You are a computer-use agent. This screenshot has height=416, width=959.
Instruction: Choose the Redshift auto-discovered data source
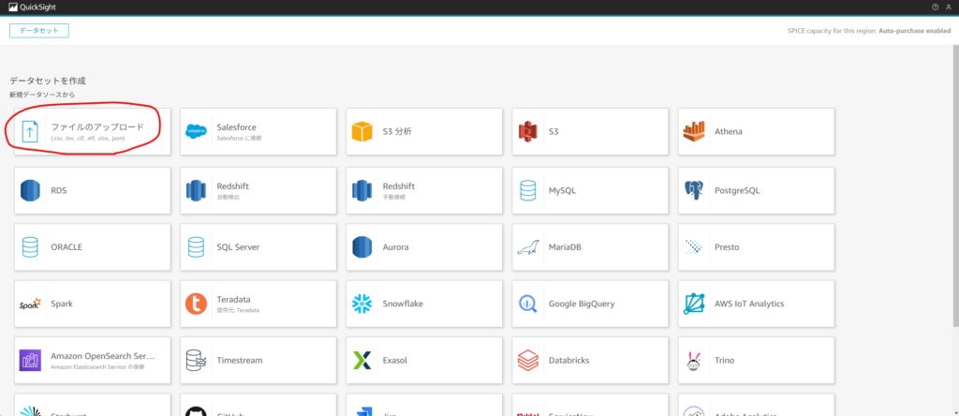pos(258,190)
